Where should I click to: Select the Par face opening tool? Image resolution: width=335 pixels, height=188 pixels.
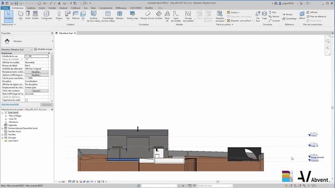pos(258,16)
